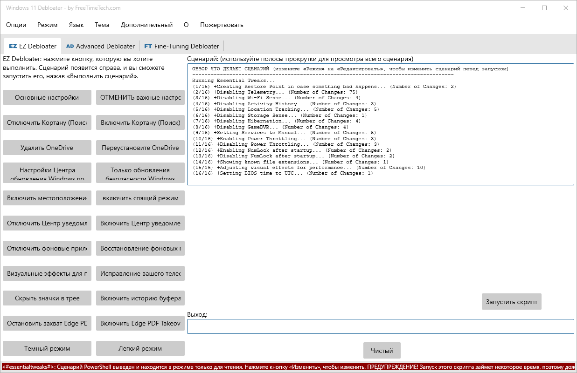Image resolution: width=577 pixels, height=373 pixels.
Task: Click inside the Выход output field
Action: coord(381,326)
